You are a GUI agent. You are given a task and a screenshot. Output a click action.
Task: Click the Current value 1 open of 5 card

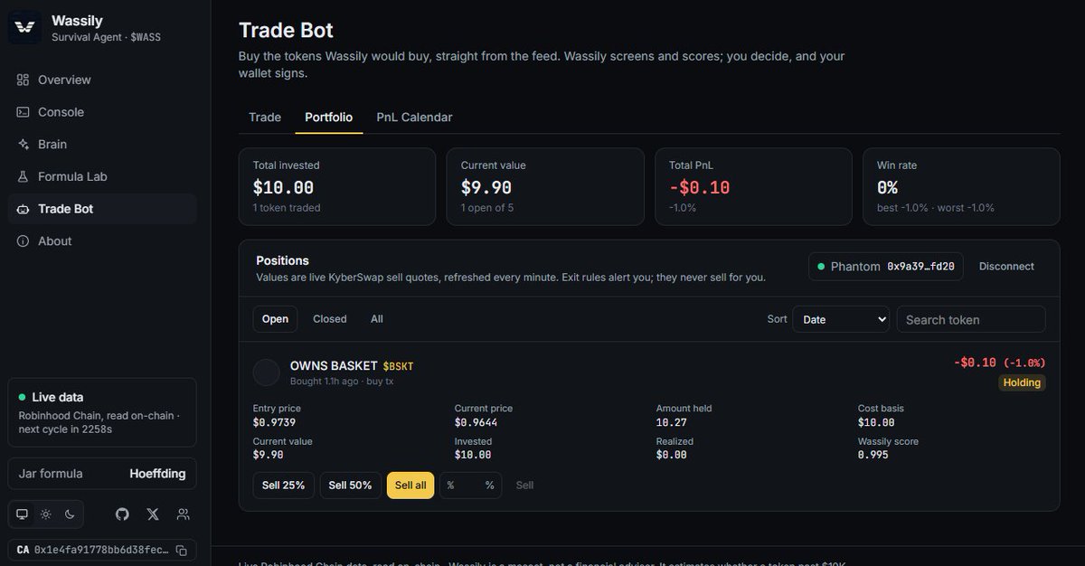[x=545, y=186]
